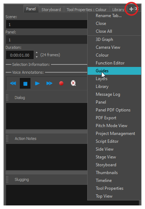Stop voice annotation playback
This screenshot has width=145, height=209.
click(25, 83)
